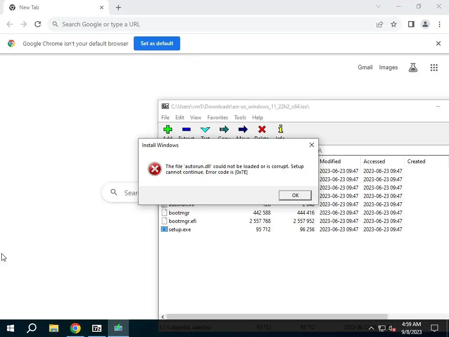
Task: Close the Install Windows error dialog
Action: click(312, 145)
